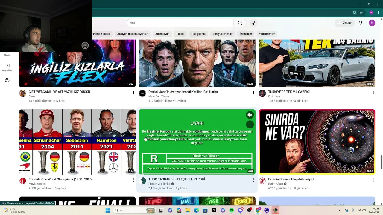Open options for THOR RAGNAROK video
The image size is (383, 215).
point(253,180)
